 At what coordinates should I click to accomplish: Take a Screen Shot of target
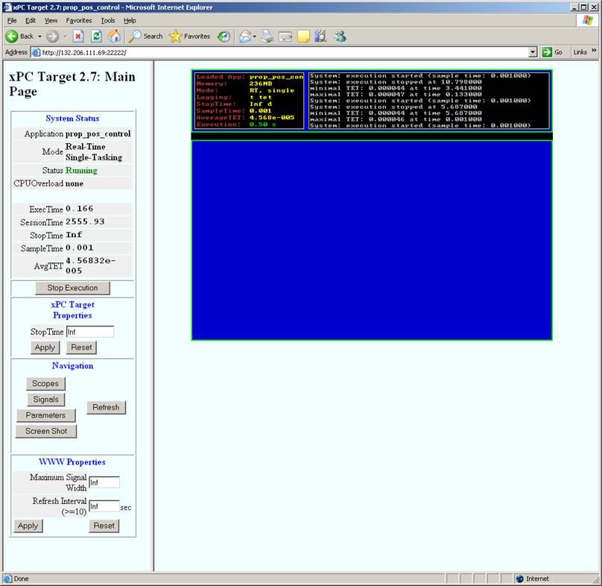pos(46,431)
